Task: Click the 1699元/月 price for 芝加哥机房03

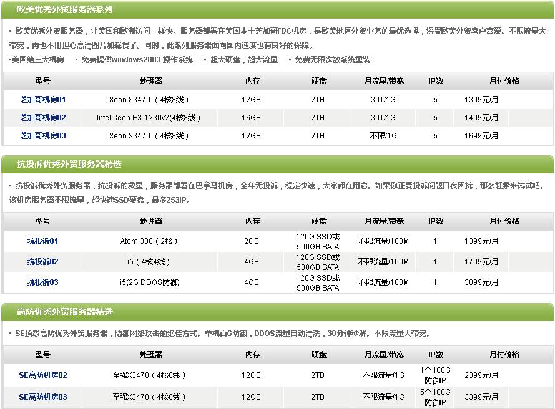Action: (x=481, y=136)
